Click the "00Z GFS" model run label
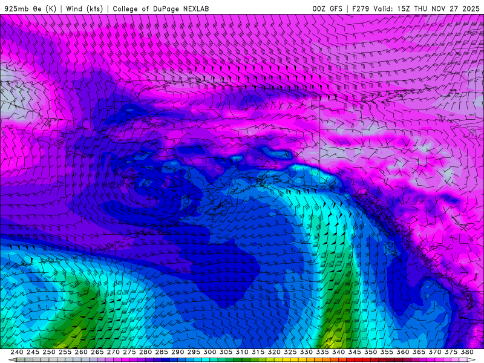Viewport: 484px width, 363px height. pos(327,8)
